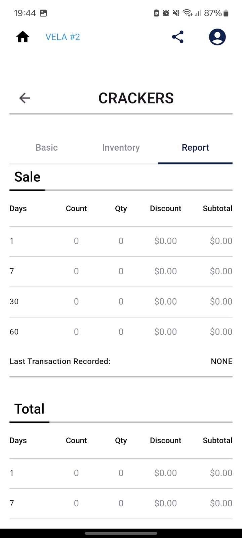Tap the home icon
The height and width of the screenshot is (538, 242).
pyautogui.click(x=23, y=37)
